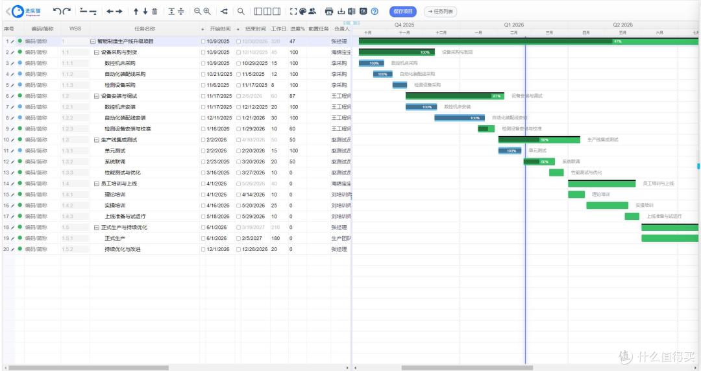Collapse the 员工培训与上线 group

[x=97, y=184]
